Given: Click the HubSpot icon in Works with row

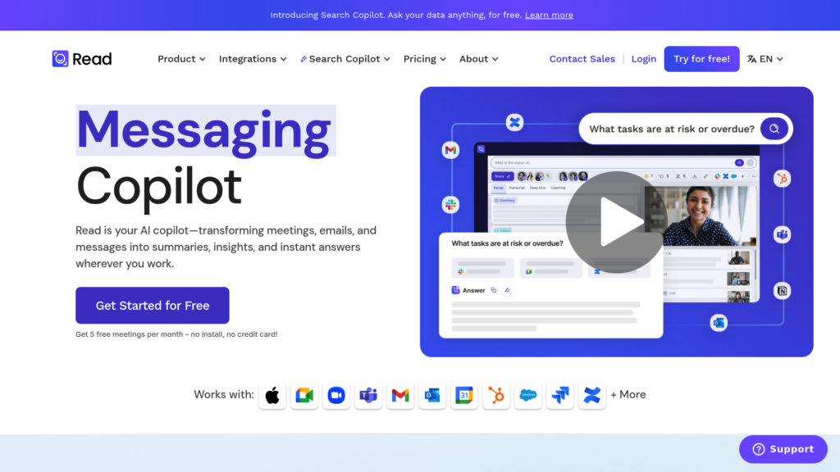Looking at the screenshot, I should pos(496,395).
